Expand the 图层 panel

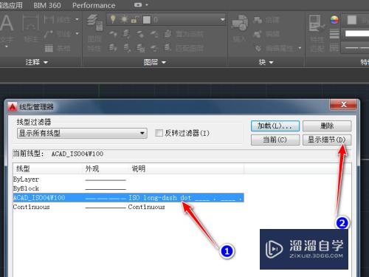point(155,62)
